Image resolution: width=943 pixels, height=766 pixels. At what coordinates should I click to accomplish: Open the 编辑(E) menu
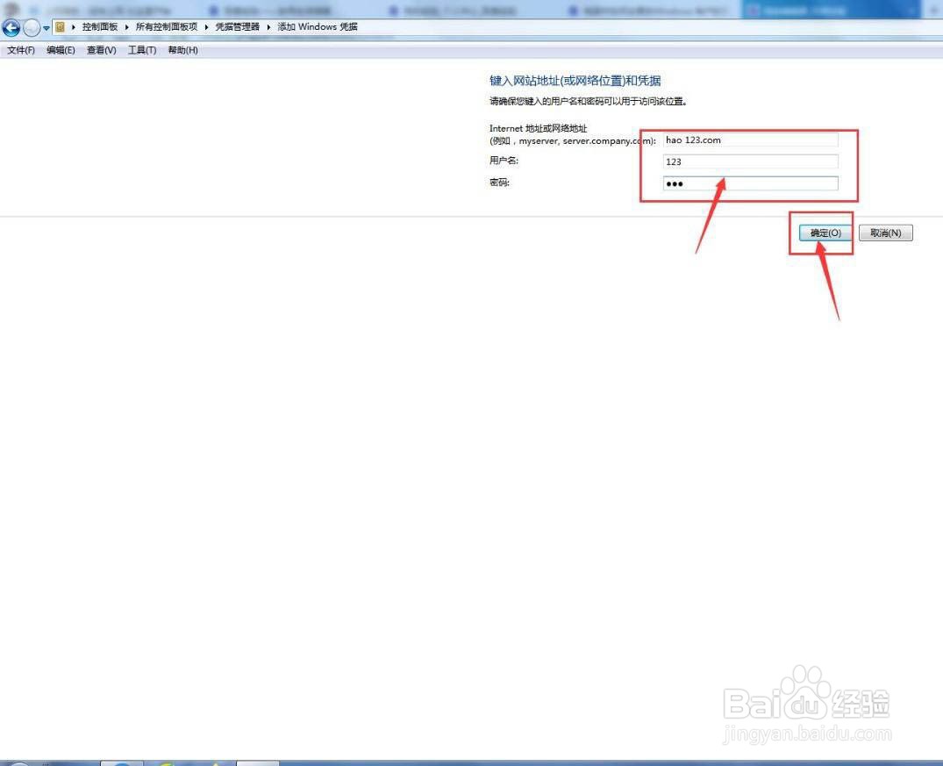tap(61, 50)
